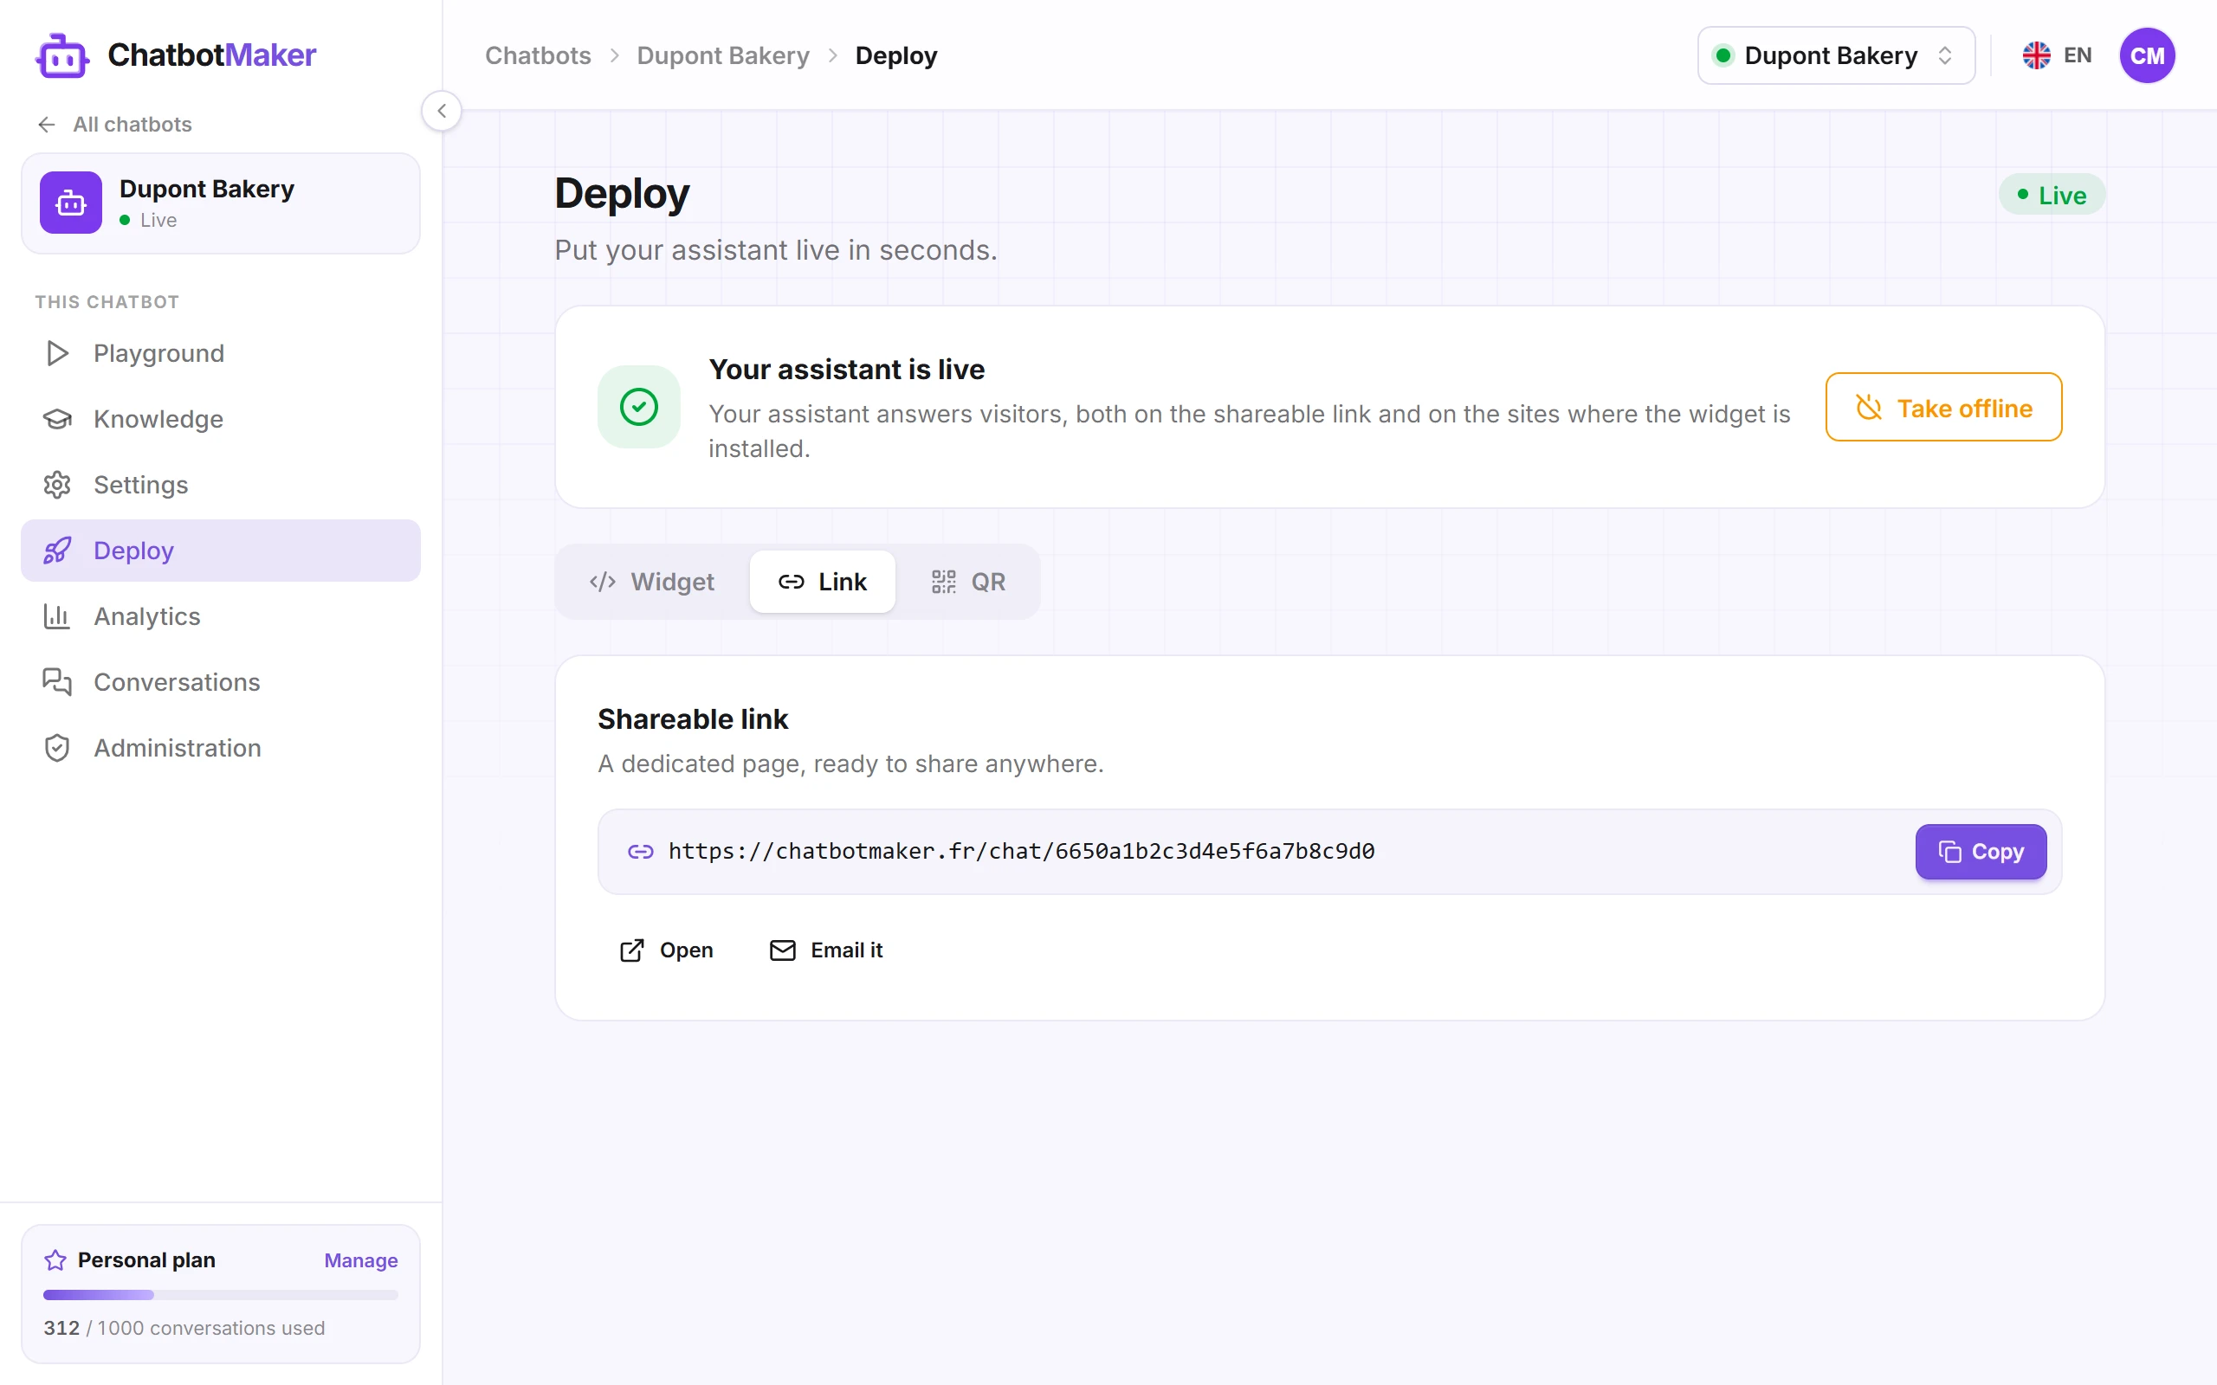
Task: Click the Chatbots breadcrumb
Action: tap(538, 56)
